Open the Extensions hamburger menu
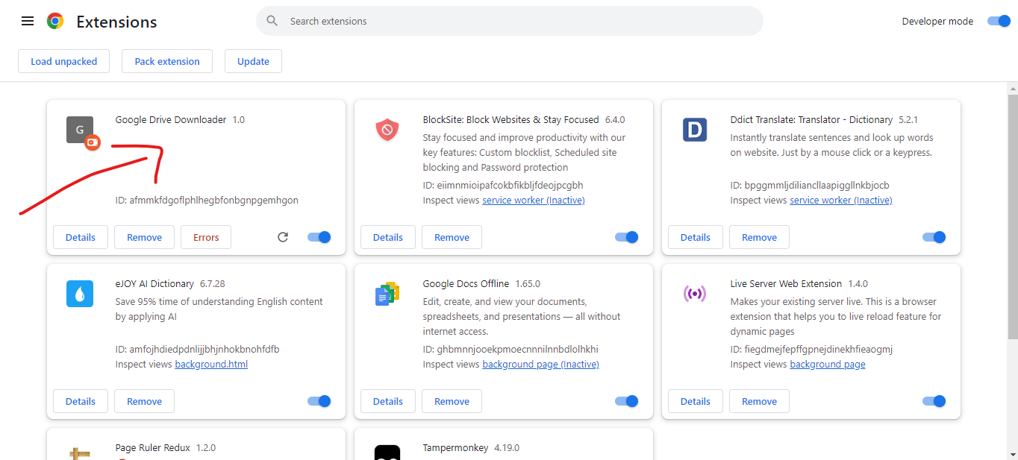Screen dimensions: 1018x460 coord(27,21)
